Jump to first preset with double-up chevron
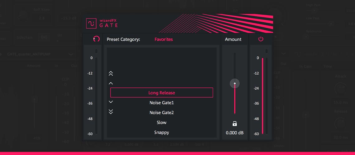Viewport: 355px width, 155px height. coord(111,73)
